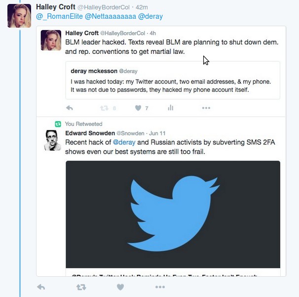Open the @deray mention in header
Screen dimensions: 299x297
pyautogui.click(x=150, y=16)
